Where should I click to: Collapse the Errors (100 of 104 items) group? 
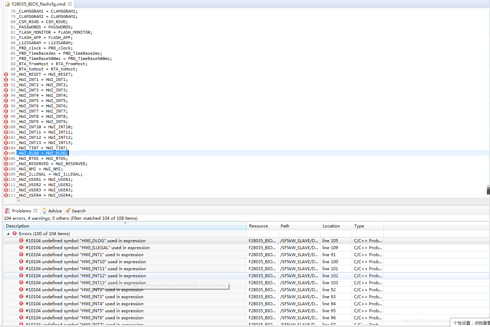pos(8,234)
